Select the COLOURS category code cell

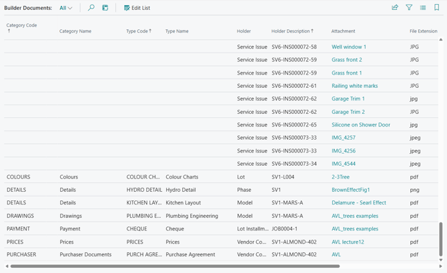(19, 177)
